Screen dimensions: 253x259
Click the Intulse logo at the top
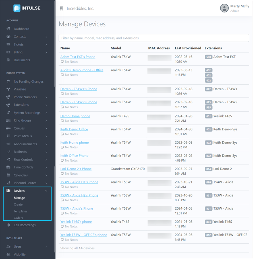pos(27,8)
